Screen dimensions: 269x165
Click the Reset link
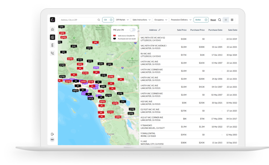click(x=213, y=20)
